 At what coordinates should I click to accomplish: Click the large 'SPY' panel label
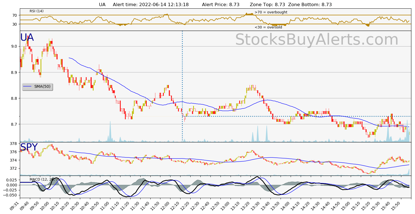tap(29, 147)
